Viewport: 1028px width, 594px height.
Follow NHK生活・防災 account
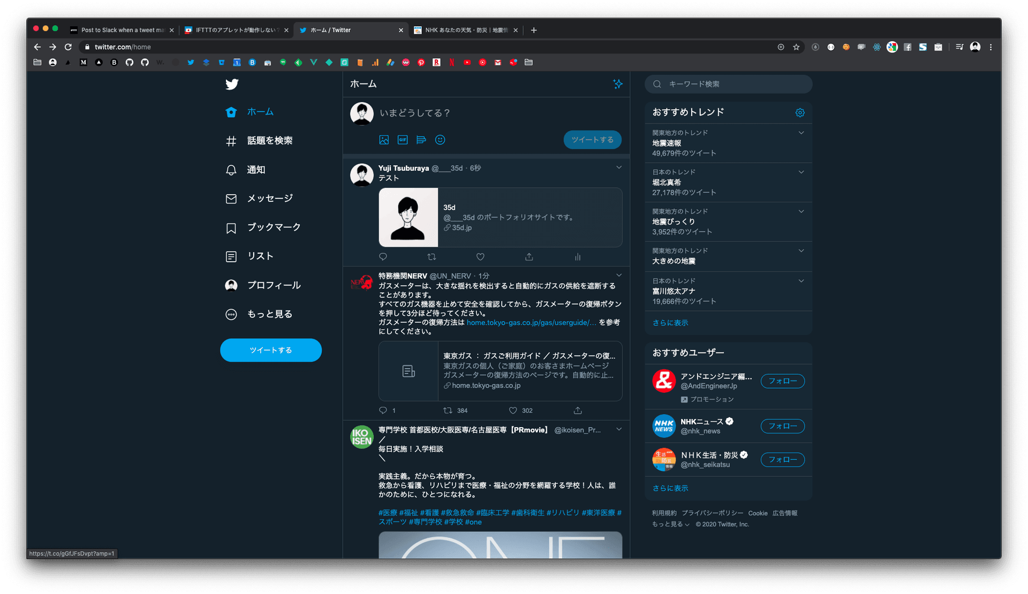pyautogui.click(x=782, y=460)
